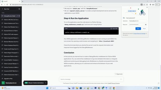This screenshot has height=90, width=161.
Task: Open the Python html Module Tutorial chat
Action: [x=11, y=27]
